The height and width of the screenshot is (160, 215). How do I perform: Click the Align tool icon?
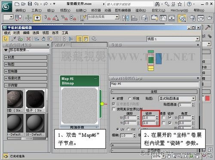[x=134, y=18]
